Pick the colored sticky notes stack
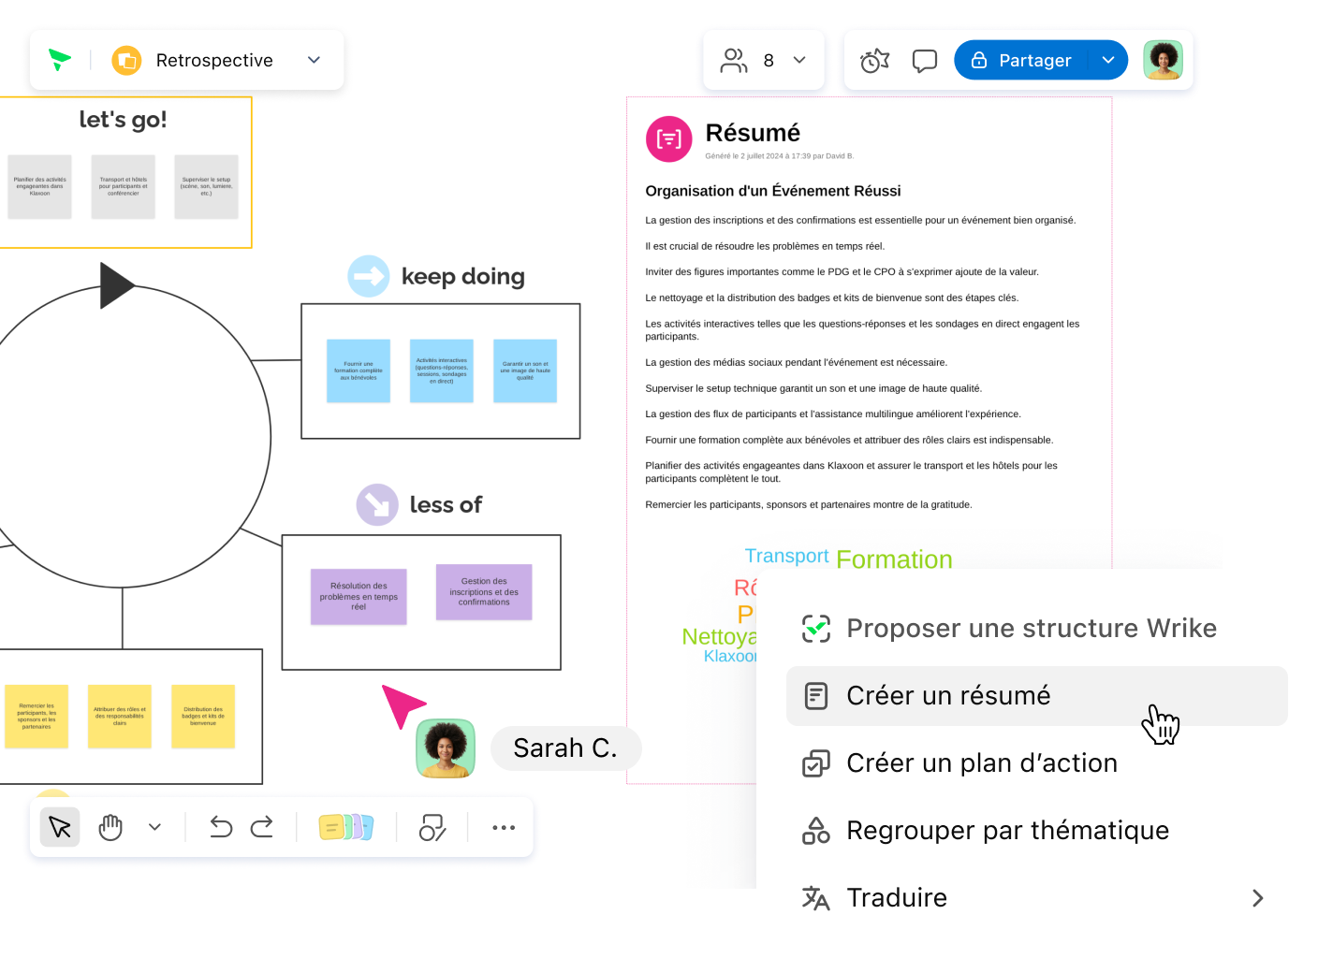This screenshot has height=958, width=1318. pos(346,827)
